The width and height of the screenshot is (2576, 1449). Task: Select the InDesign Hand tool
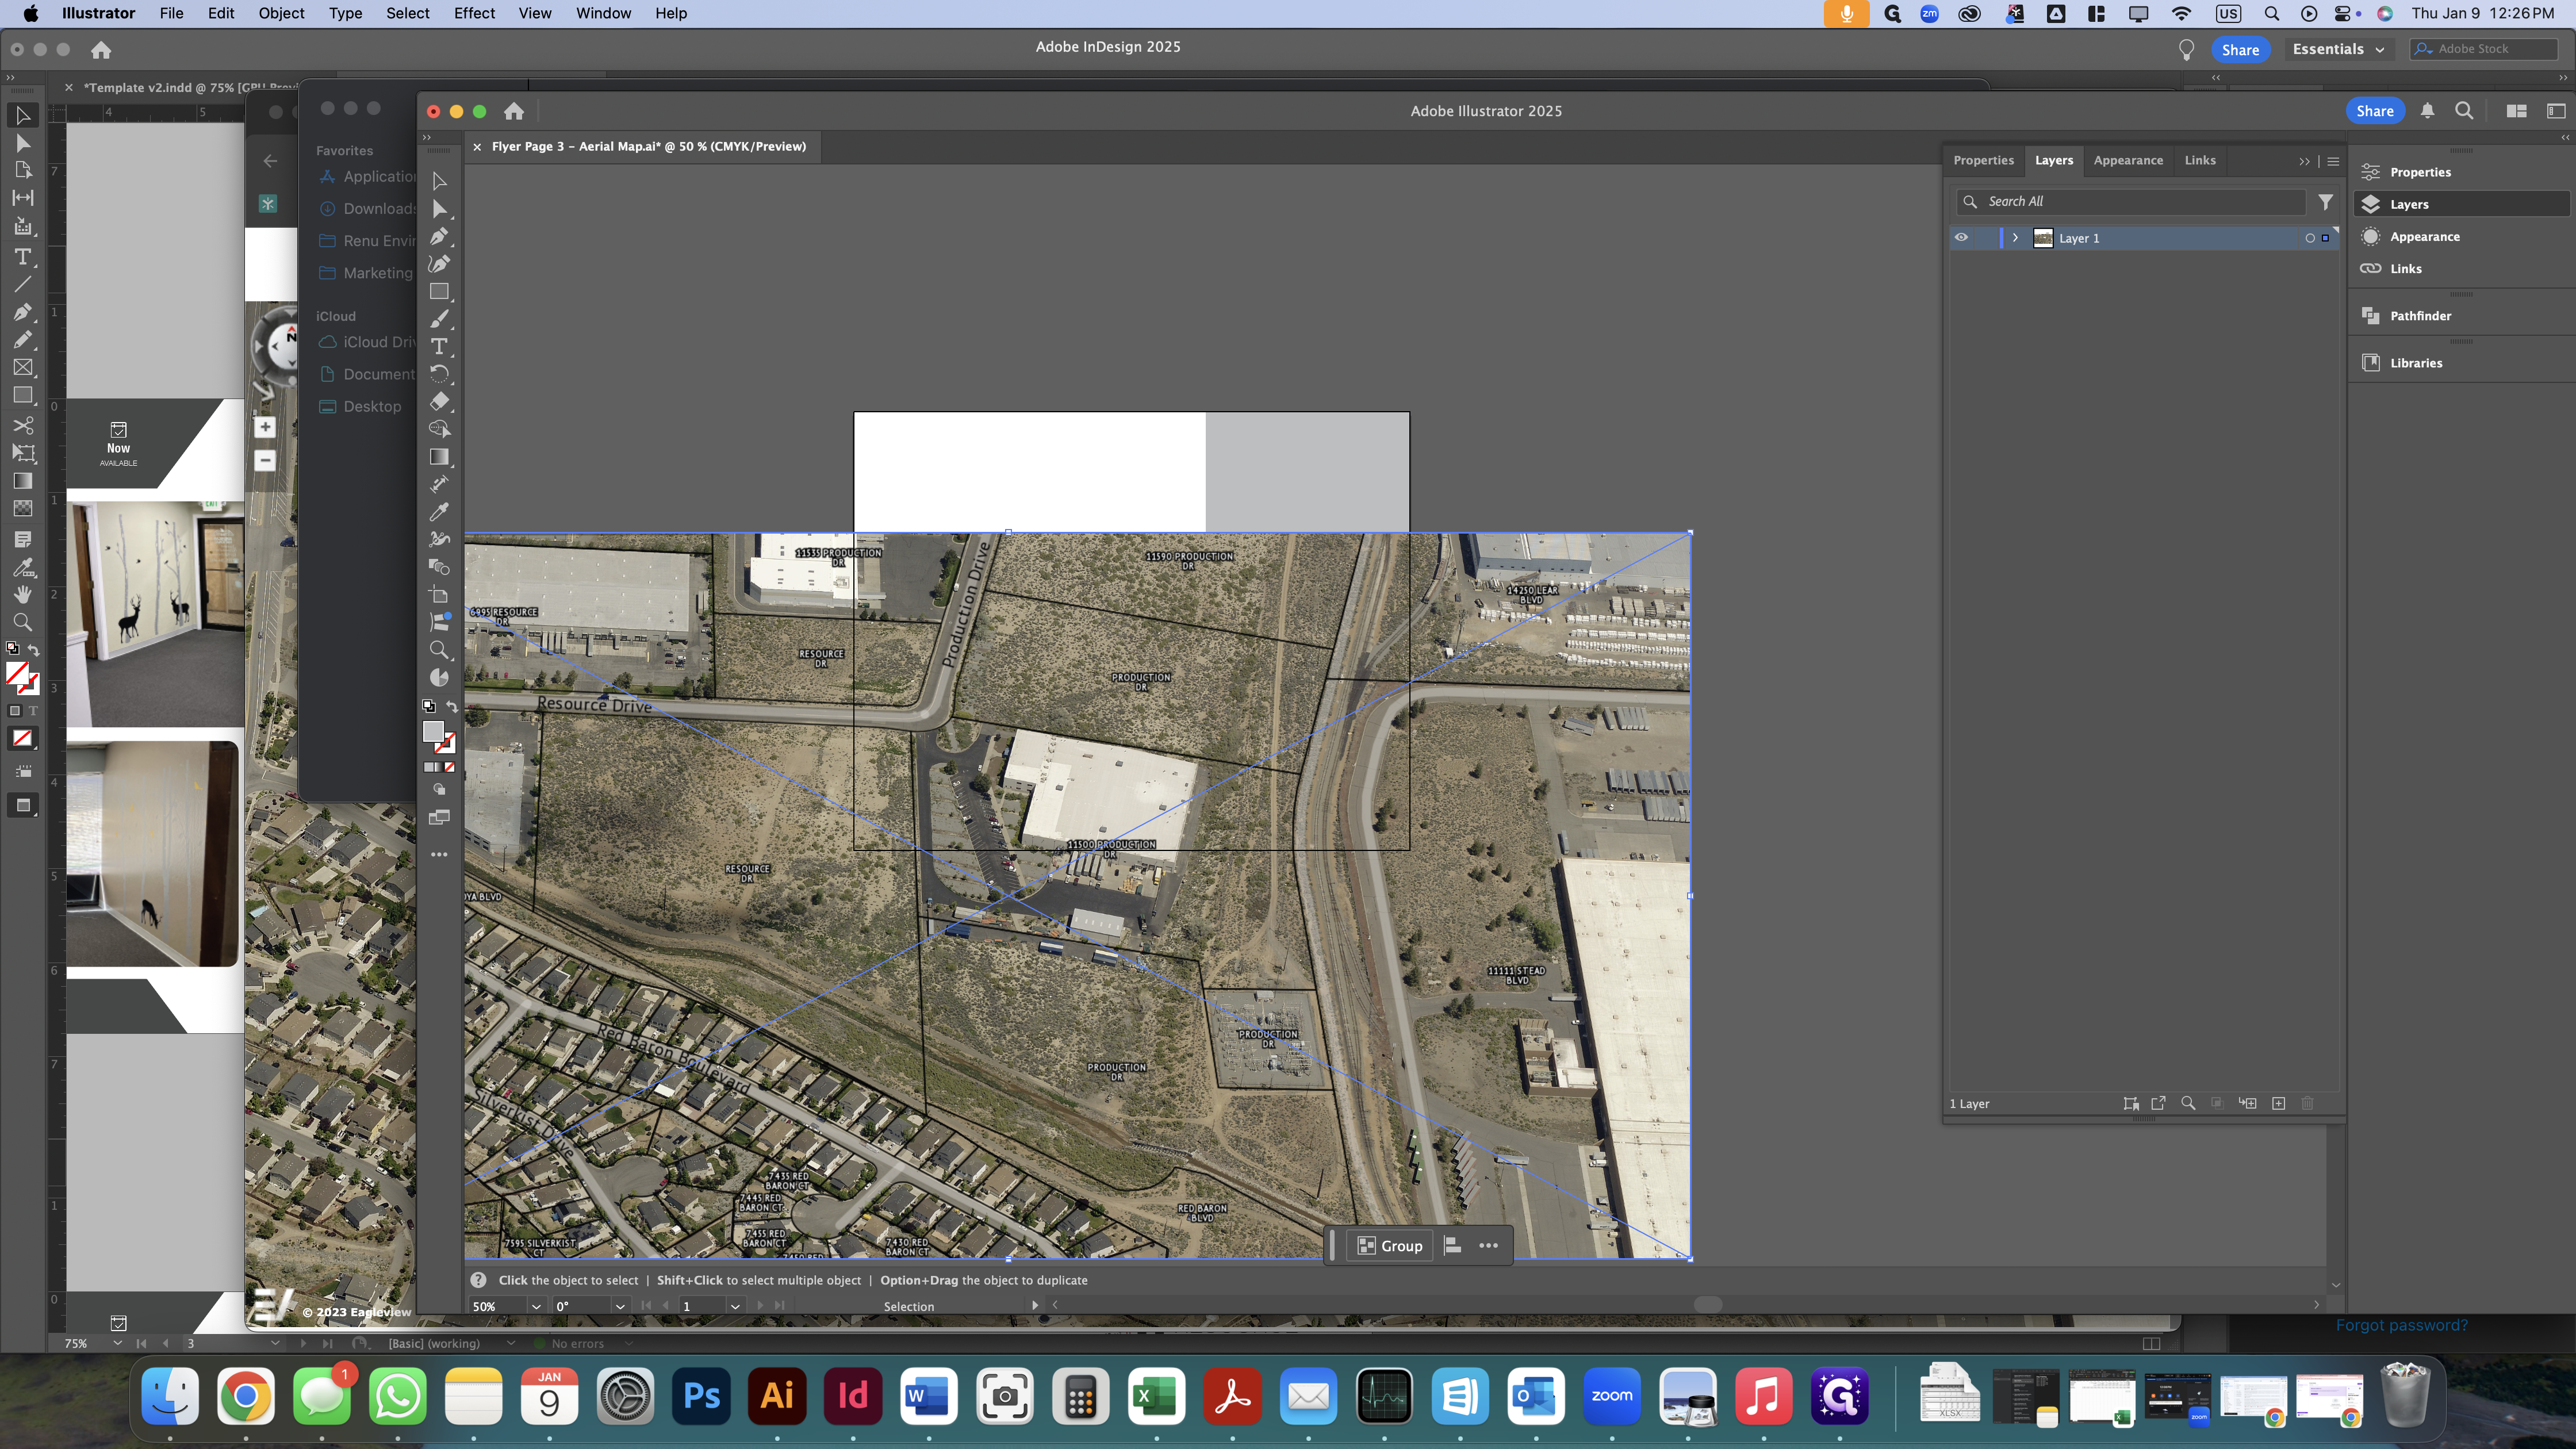[23, 594]
